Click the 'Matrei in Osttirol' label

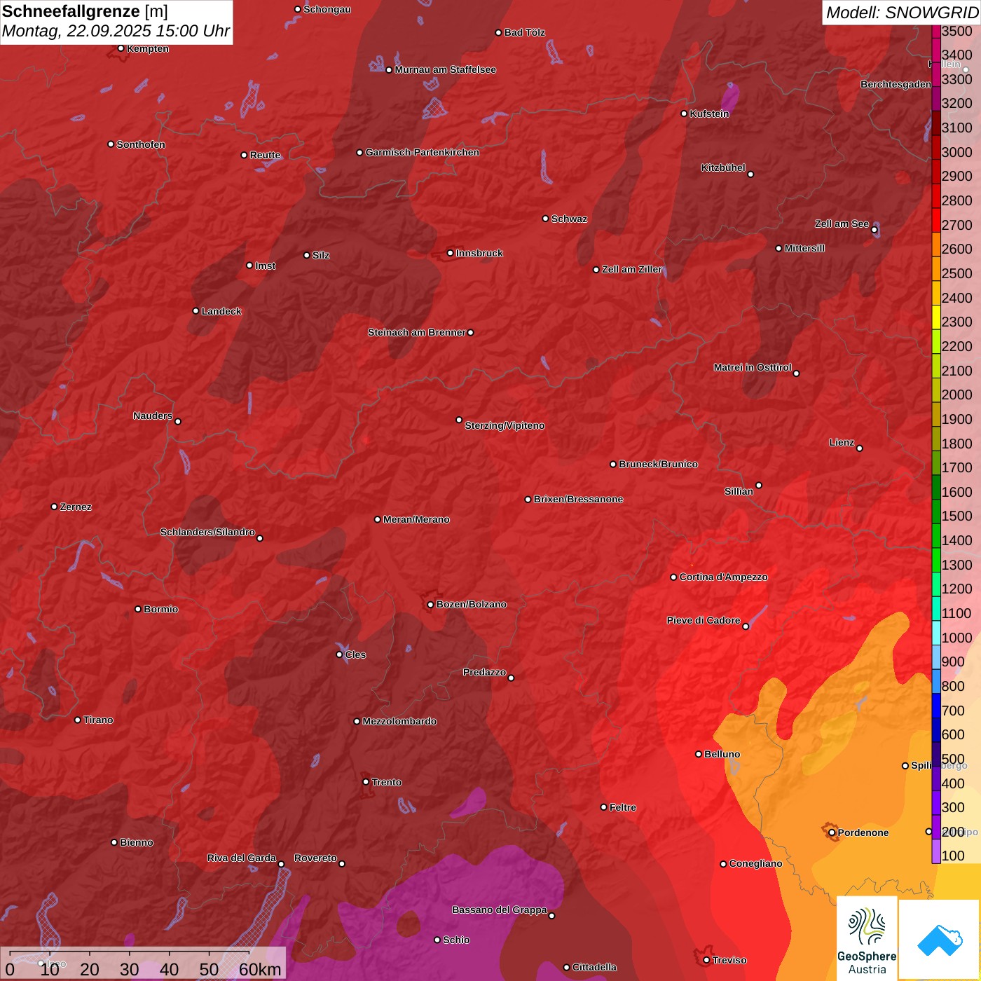753,368
